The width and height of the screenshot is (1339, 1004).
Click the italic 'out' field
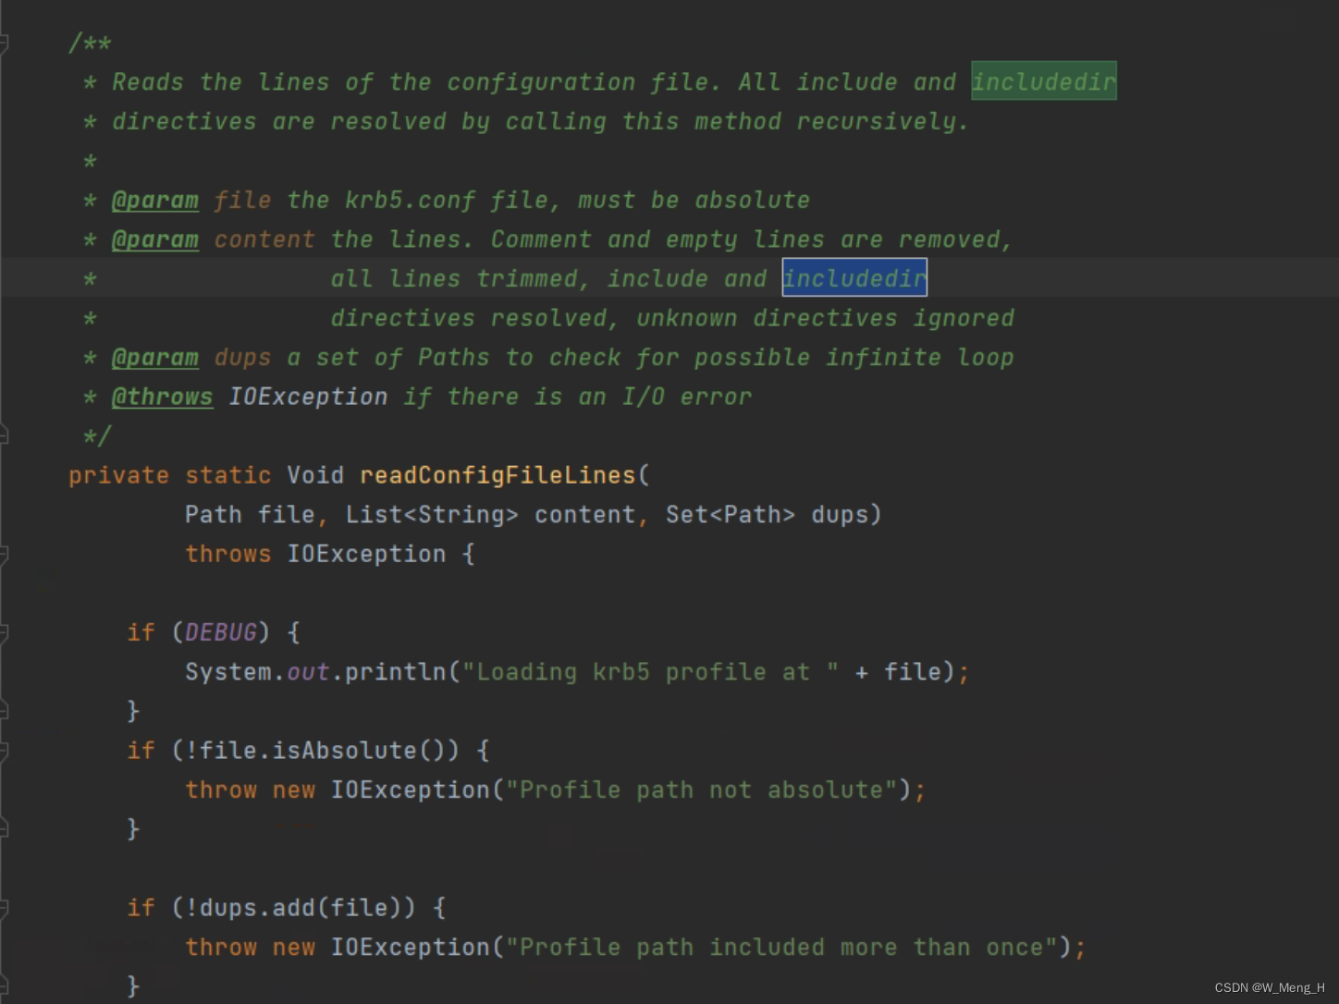coord(308,672)
